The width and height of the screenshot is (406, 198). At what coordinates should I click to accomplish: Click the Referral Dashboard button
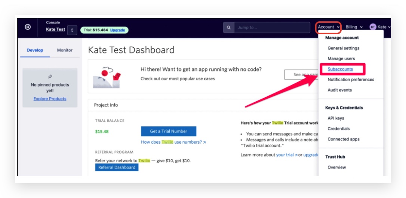[x=117, y=167]
